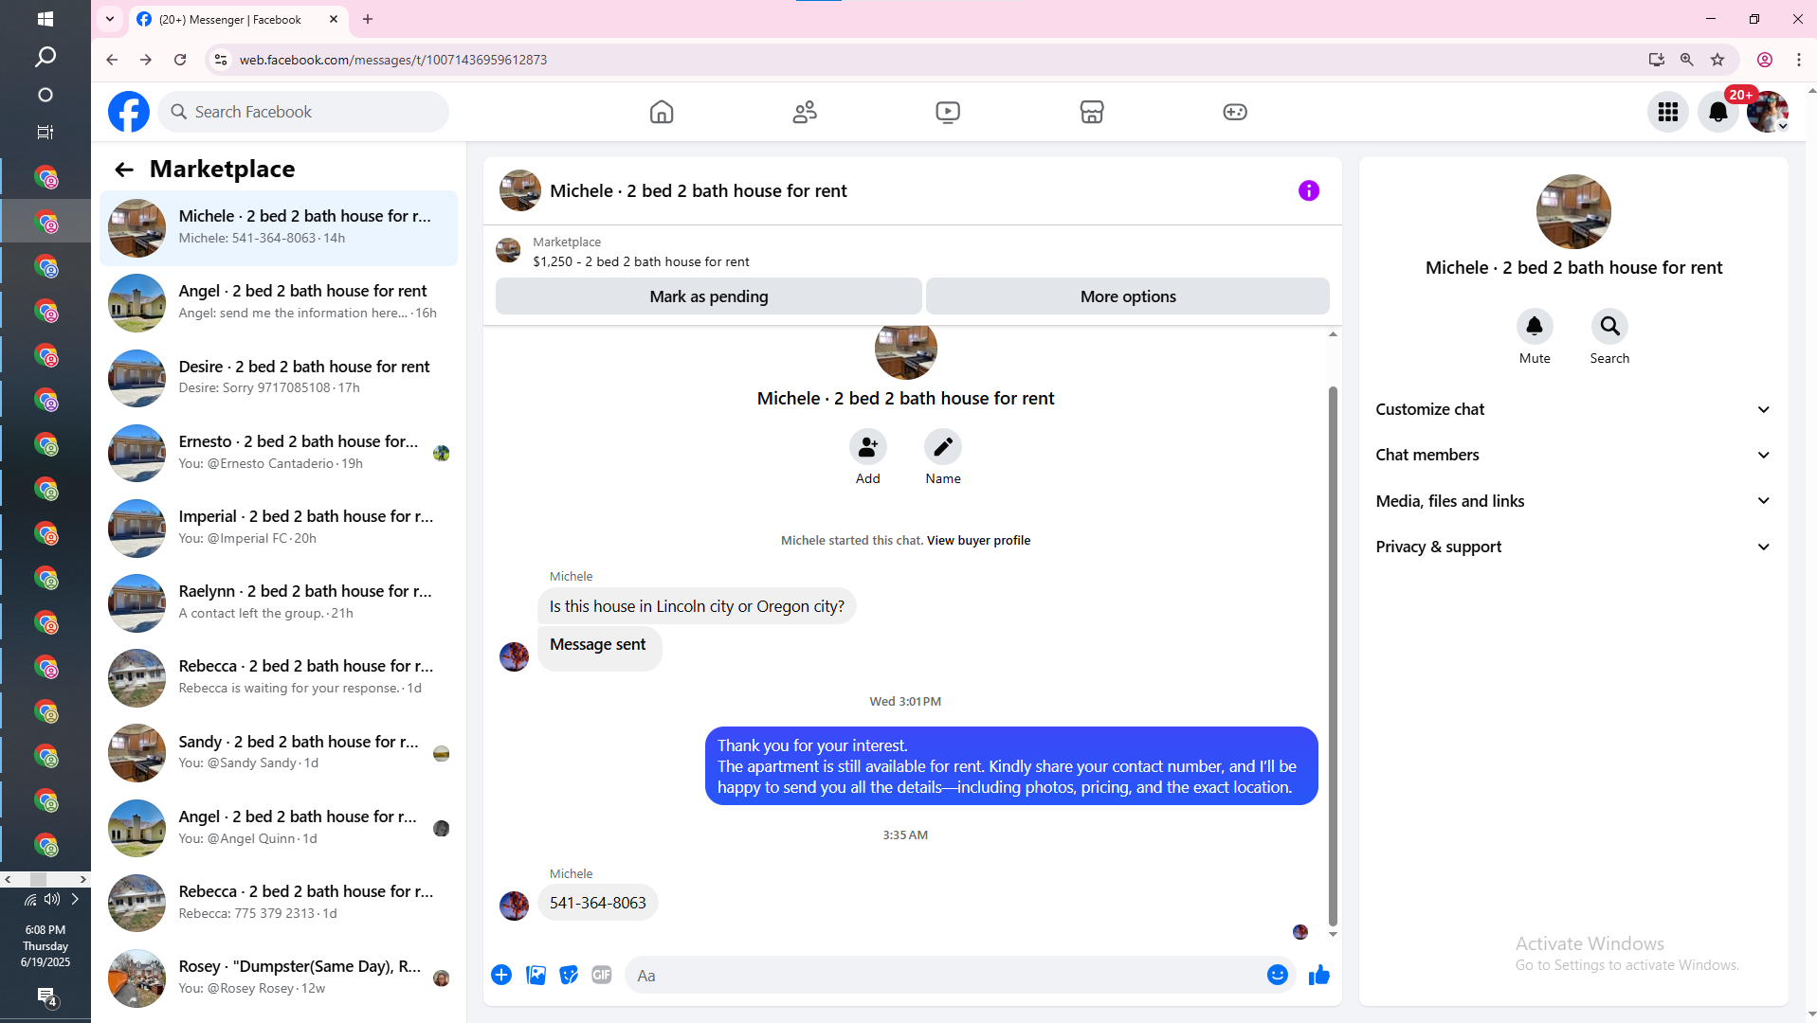The height and width of the screenshot is (1023, 1817).
Task: Click the browser address bar URL
Action: click(x=392, y=60)
